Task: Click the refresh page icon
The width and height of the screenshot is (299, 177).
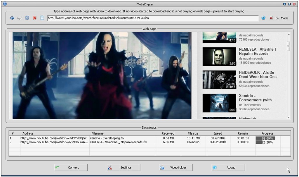Action: pos(27,18)
